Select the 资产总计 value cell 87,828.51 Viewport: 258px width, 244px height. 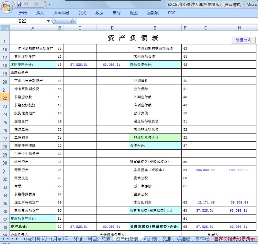[x=80, y=227]
